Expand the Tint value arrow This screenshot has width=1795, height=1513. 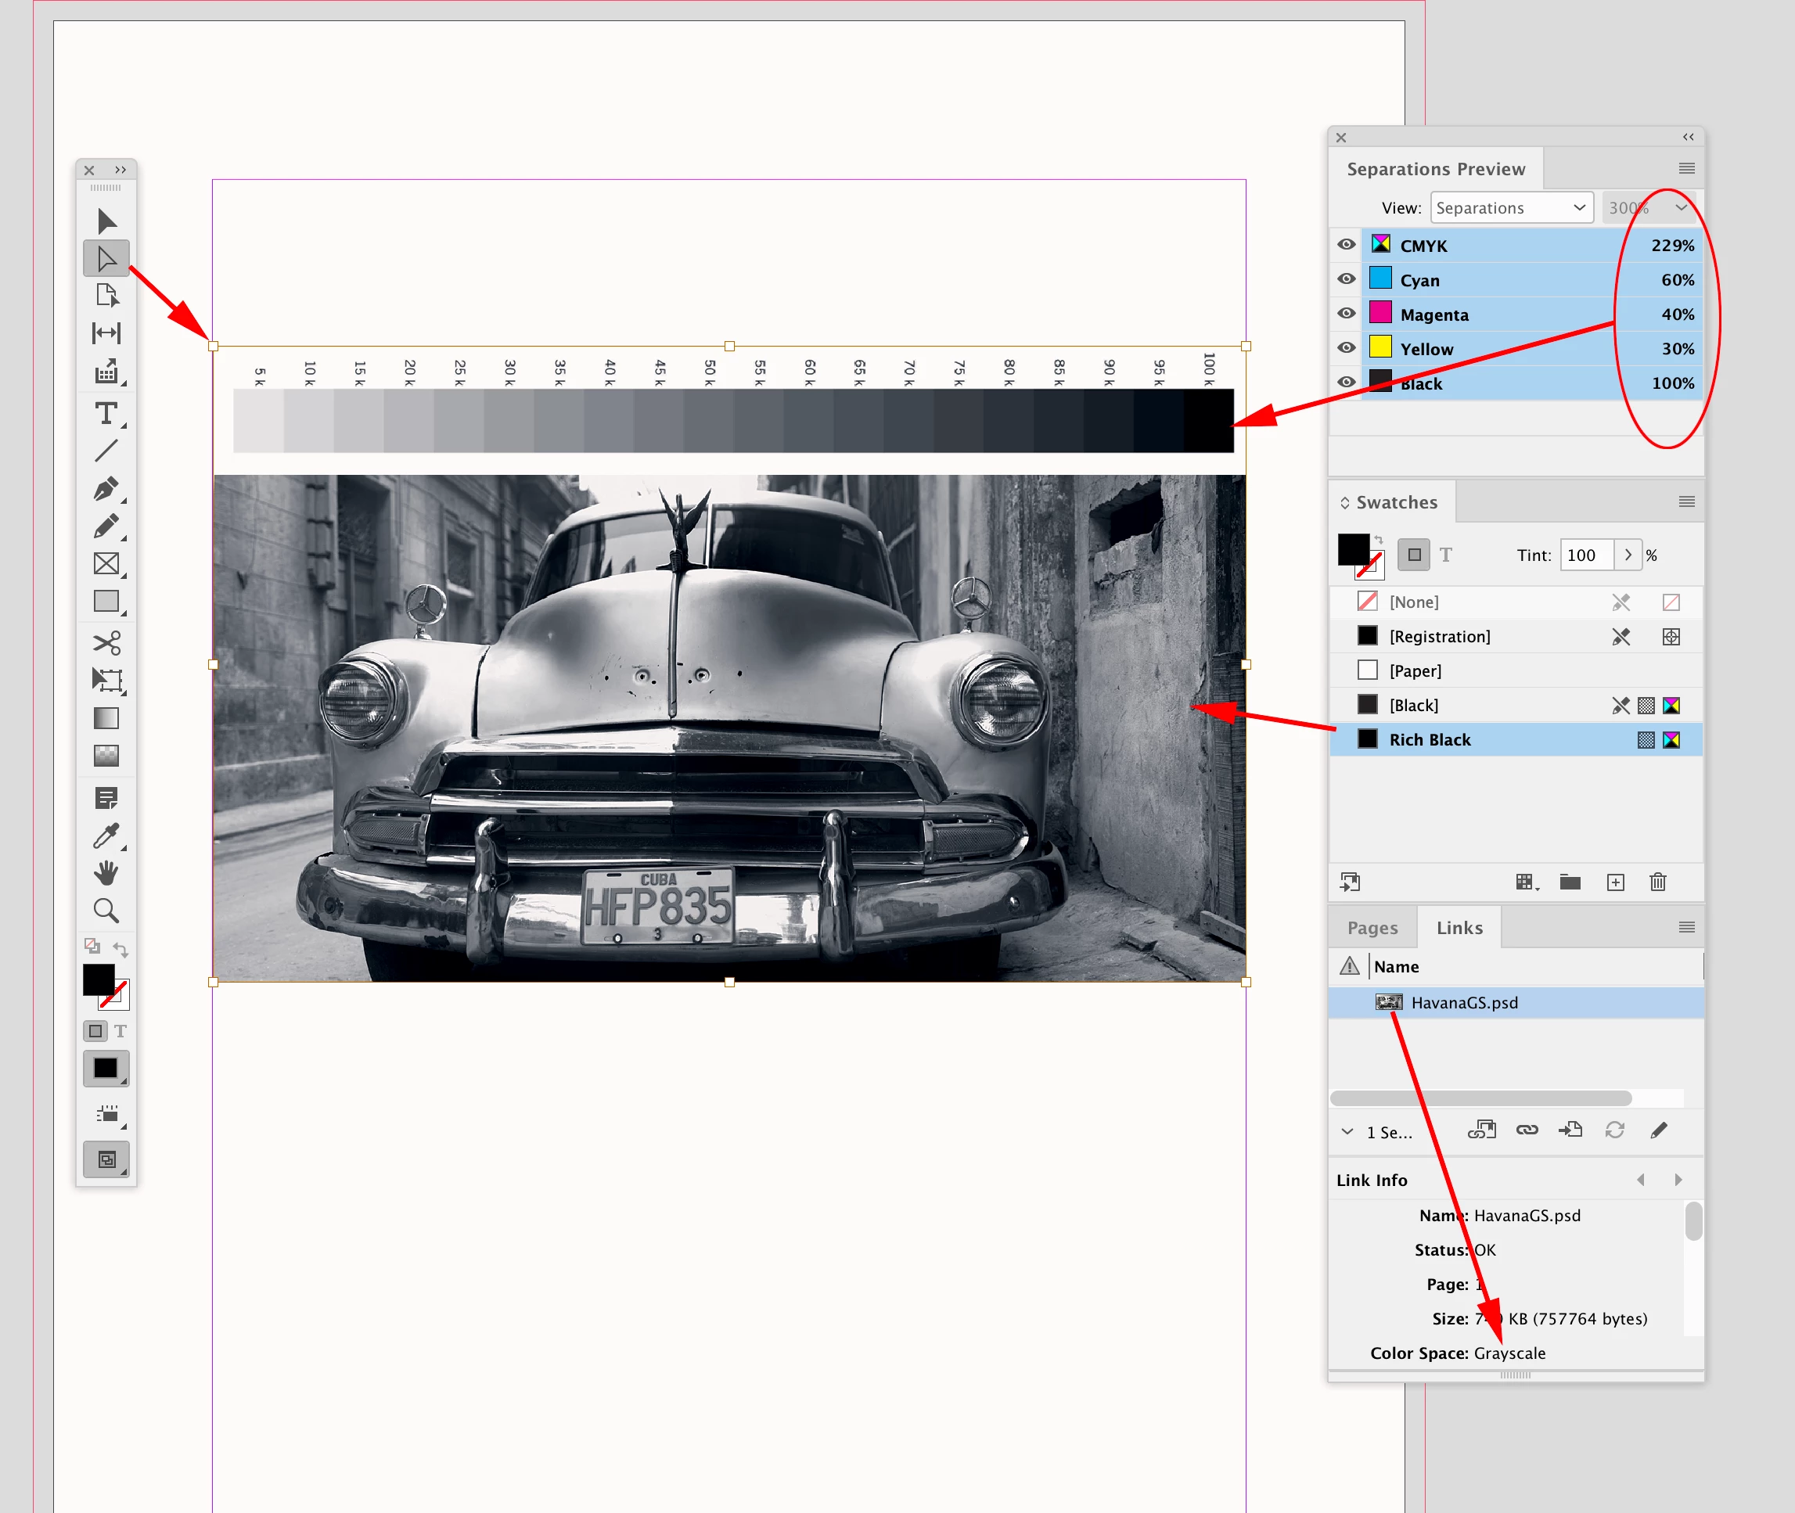click(1628, 555)
